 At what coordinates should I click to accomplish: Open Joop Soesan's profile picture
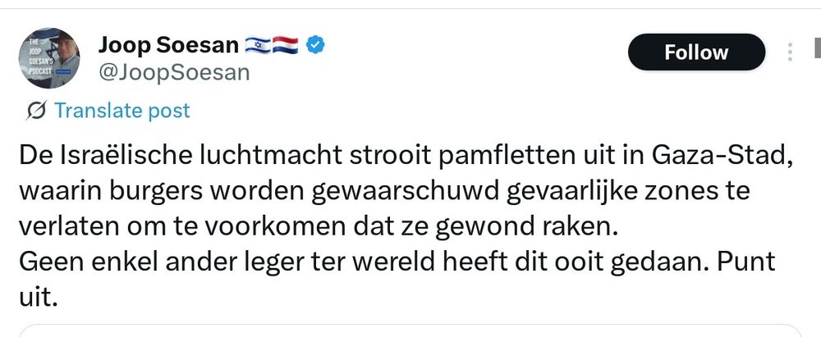point(49,58)
